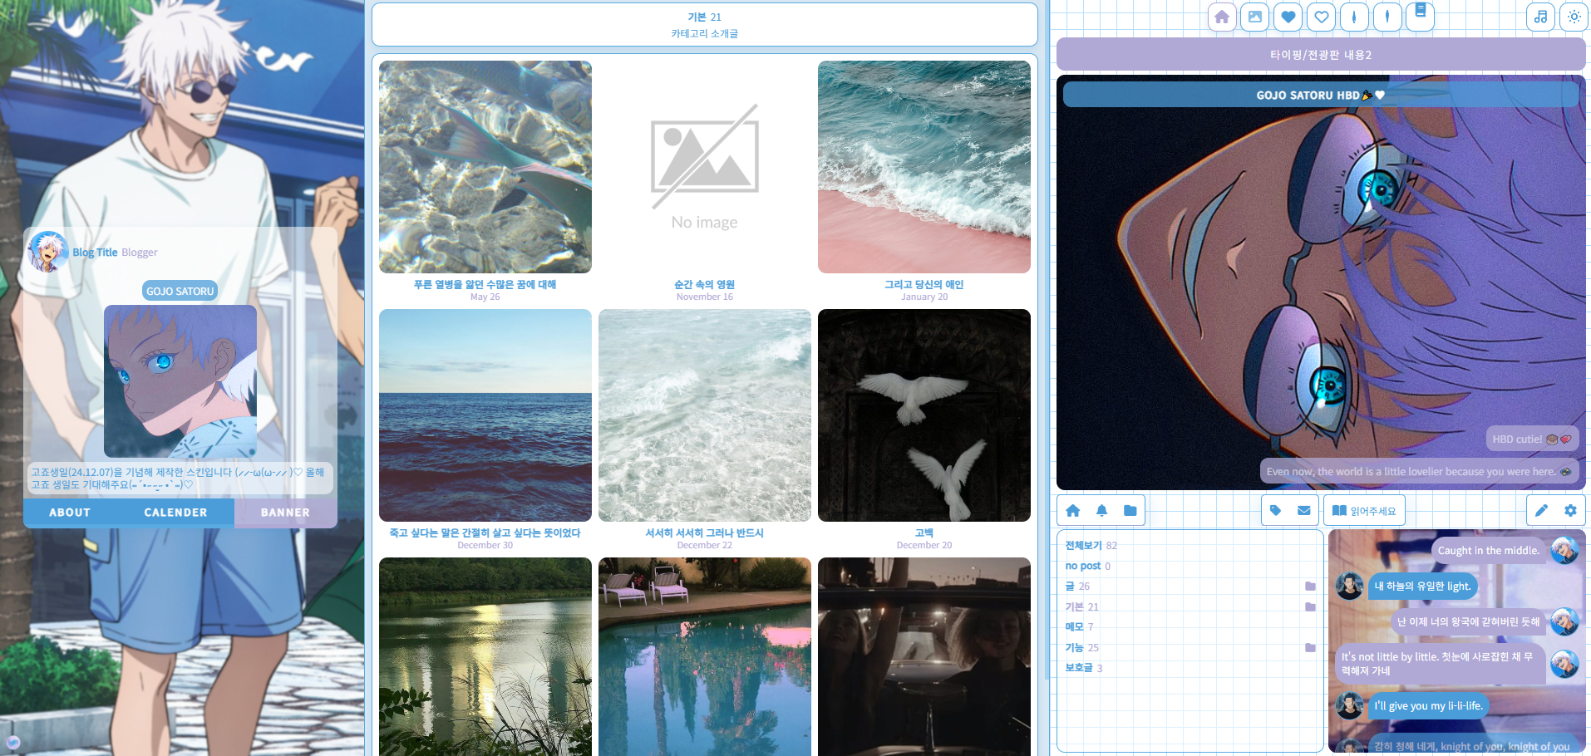
Task: Expand the 기능 category folder icon
Action: click(1310, 648)
